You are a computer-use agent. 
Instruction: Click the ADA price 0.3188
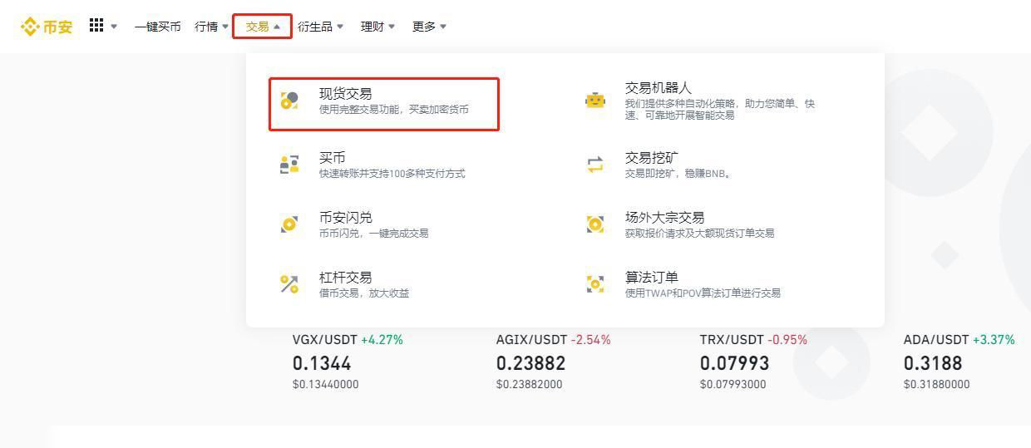tap(933, 363)
